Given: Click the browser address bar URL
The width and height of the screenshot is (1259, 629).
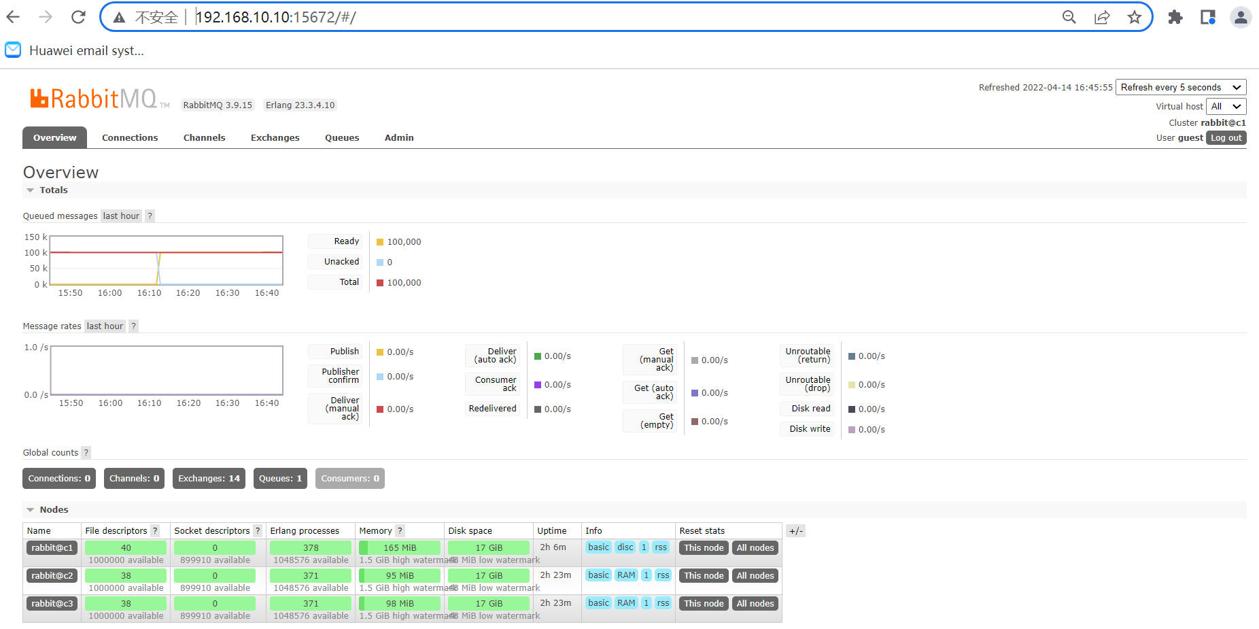Looking at the screenshot, I should [x=276, y=17].
